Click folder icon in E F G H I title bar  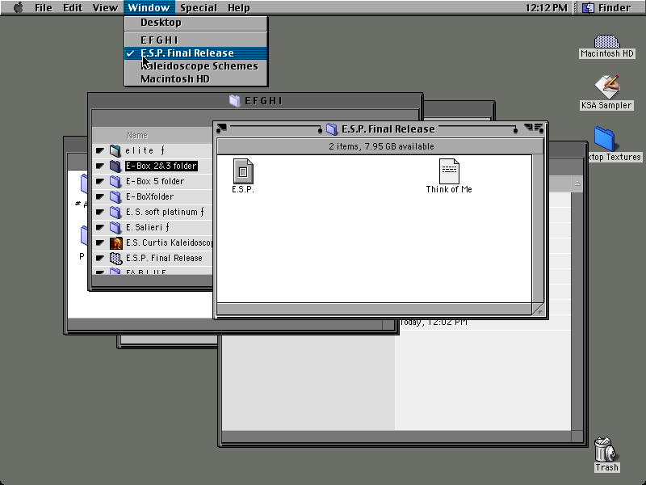click(x=234, y=100)
